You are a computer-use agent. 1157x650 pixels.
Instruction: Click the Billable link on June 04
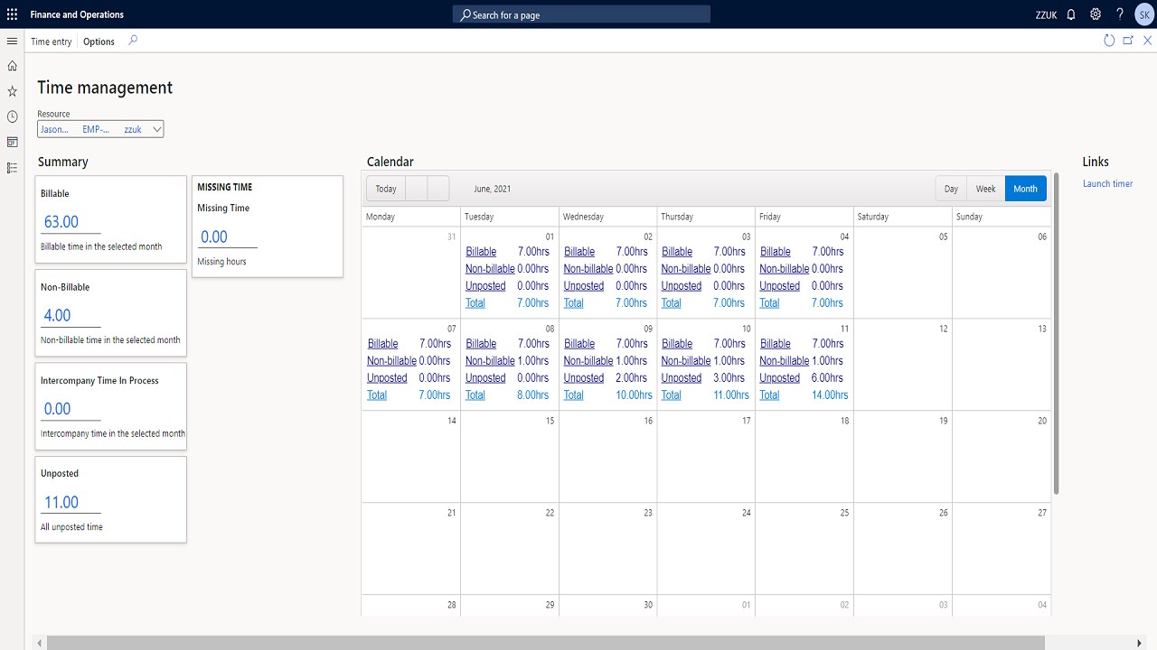click(776, 252)
